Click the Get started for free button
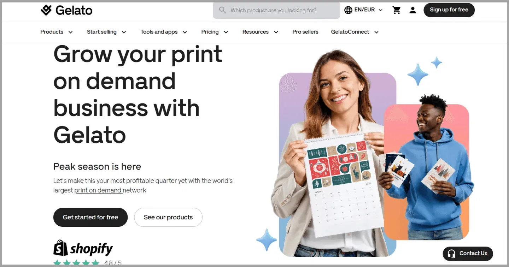This screenshot has width=509, height=267. click(x=90, y=217)
